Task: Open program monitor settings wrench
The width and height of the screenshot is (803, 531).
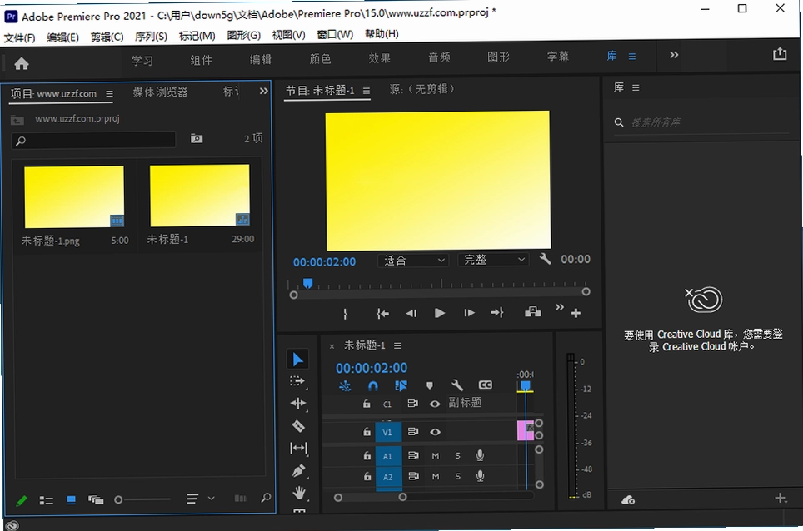Action: (x=545, y=259)
